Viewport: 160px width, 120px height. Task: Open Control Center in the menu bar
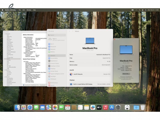(x=143, y=10)
